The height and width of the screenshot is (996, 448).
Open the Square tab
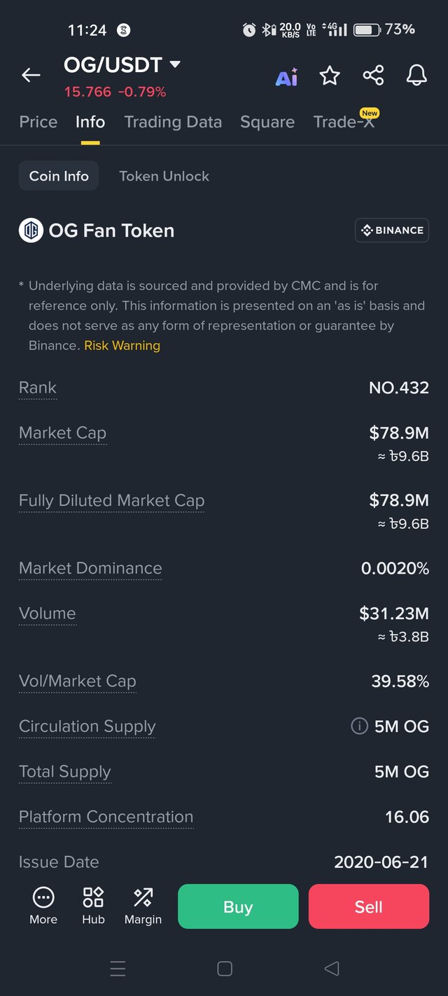[267, 122]
